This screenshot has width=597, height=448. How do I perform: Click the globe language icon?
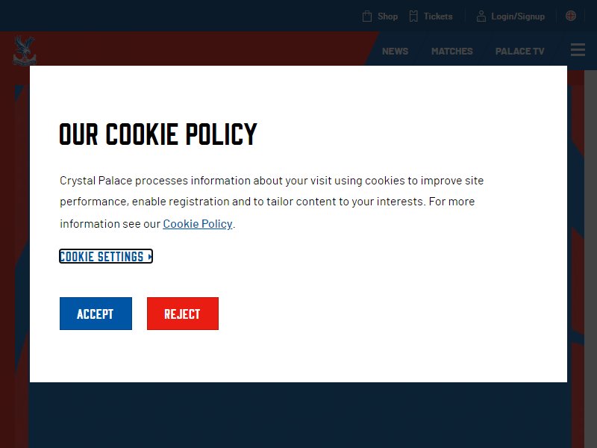coord(571,16)
